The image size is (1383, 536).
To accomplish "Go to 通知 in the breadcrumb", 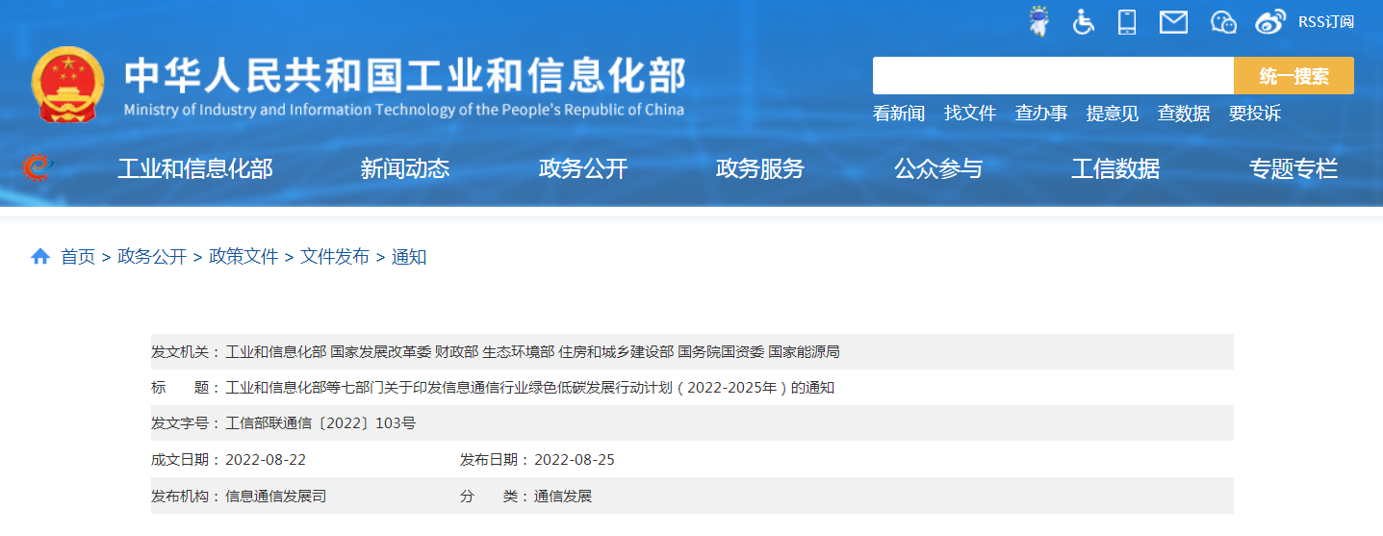I will 409,257.
